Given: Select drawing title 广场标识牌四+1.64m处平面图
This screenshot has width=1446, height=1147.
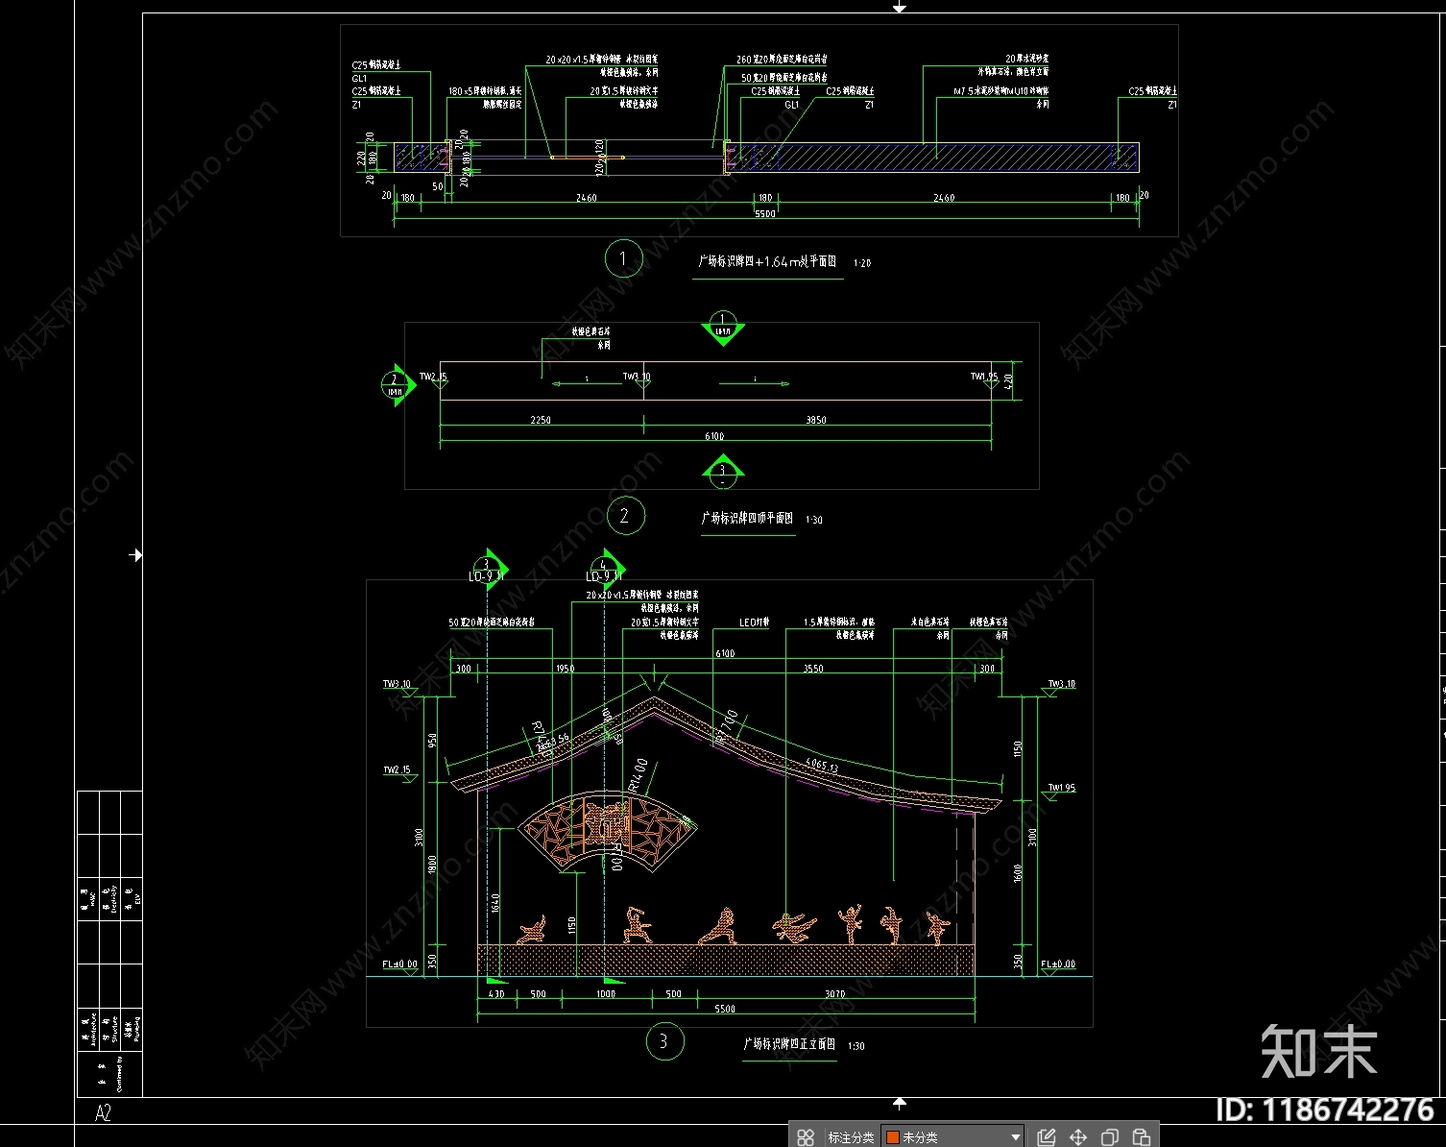Looking at the screenshot, I should (x=767, y=261).
